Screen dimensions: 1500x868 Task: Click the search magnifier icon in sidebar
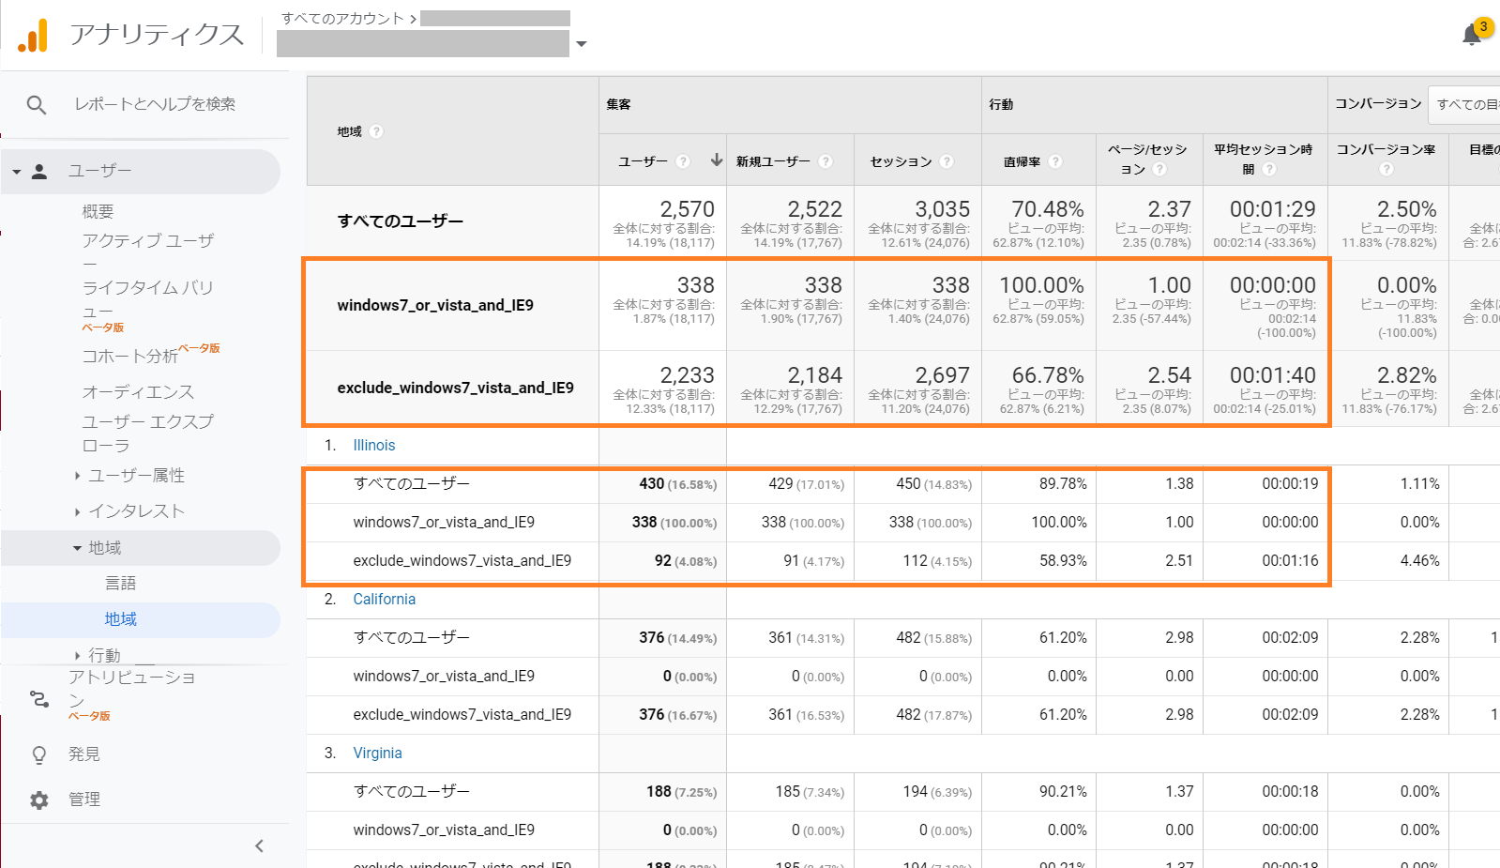[x=37, y=105]
